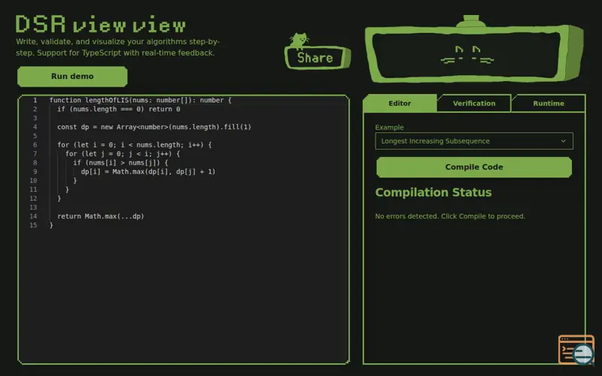Click line 2 'if (nums.length === 0) return 0'
This screenshot has width=602, height=376.
coord(119,109)
